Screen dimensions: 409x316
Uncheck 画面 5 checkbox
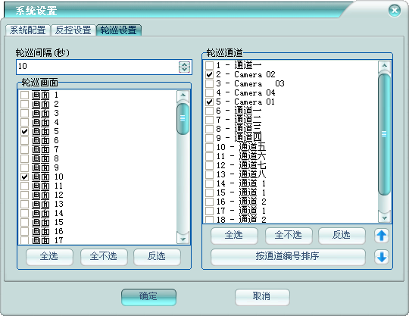click(x=24, y=131)
